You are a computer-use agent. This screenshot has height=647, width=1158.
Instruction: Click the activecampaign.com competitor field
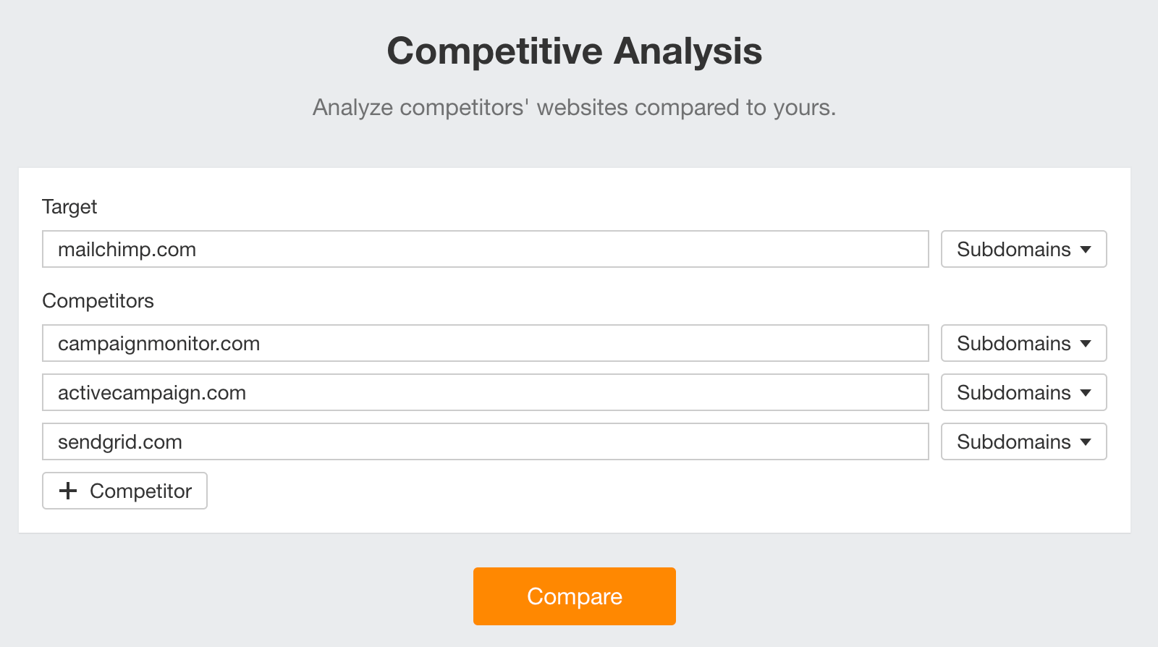tap(485, 392)
